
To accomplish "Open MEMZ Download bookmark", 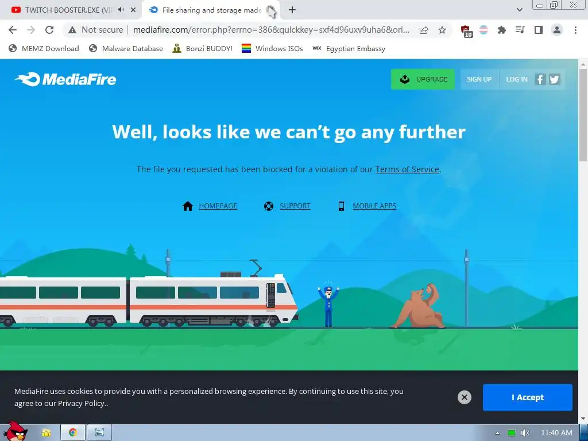I will (44, 48).
